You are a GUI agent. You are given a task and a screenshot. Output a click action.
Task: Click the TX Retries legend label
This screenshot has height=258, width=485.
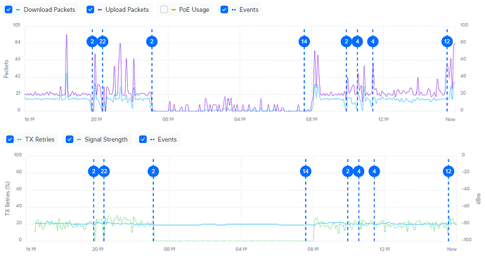(x=39, y=140)
